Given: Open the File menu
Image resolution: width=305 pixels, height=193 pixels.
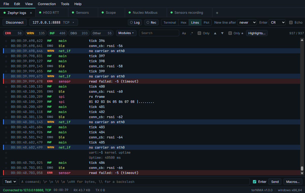Looking at the screenshot, I should [x=6, y=4].
